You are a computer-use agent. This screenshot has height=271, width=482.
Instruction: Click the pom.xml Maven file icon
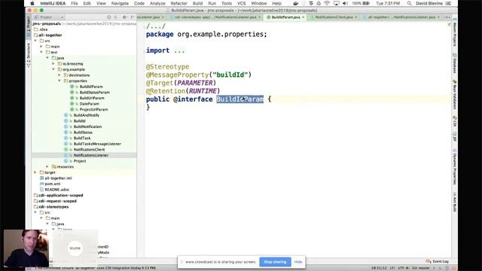coord(42,184)
